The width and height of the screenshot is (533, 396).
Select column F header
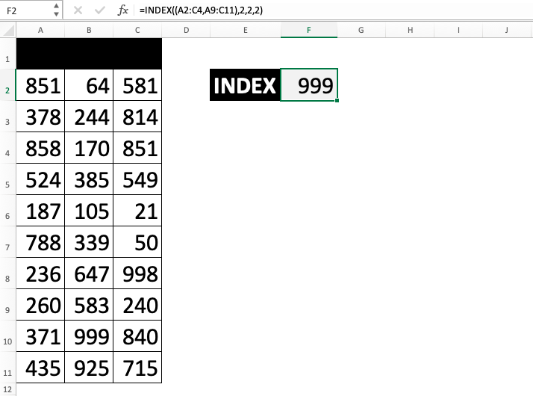[x=309, y=31]
